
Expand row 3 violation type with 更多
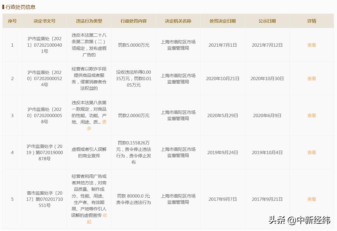point(104,122)
